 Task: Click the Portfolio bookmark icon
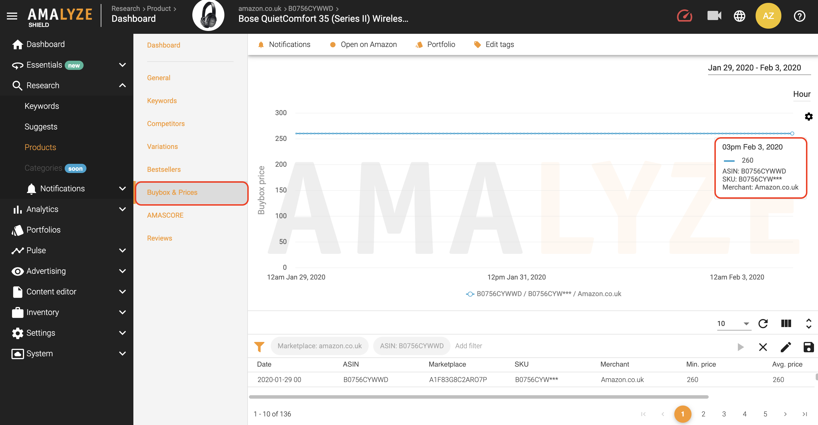(419, 44)
